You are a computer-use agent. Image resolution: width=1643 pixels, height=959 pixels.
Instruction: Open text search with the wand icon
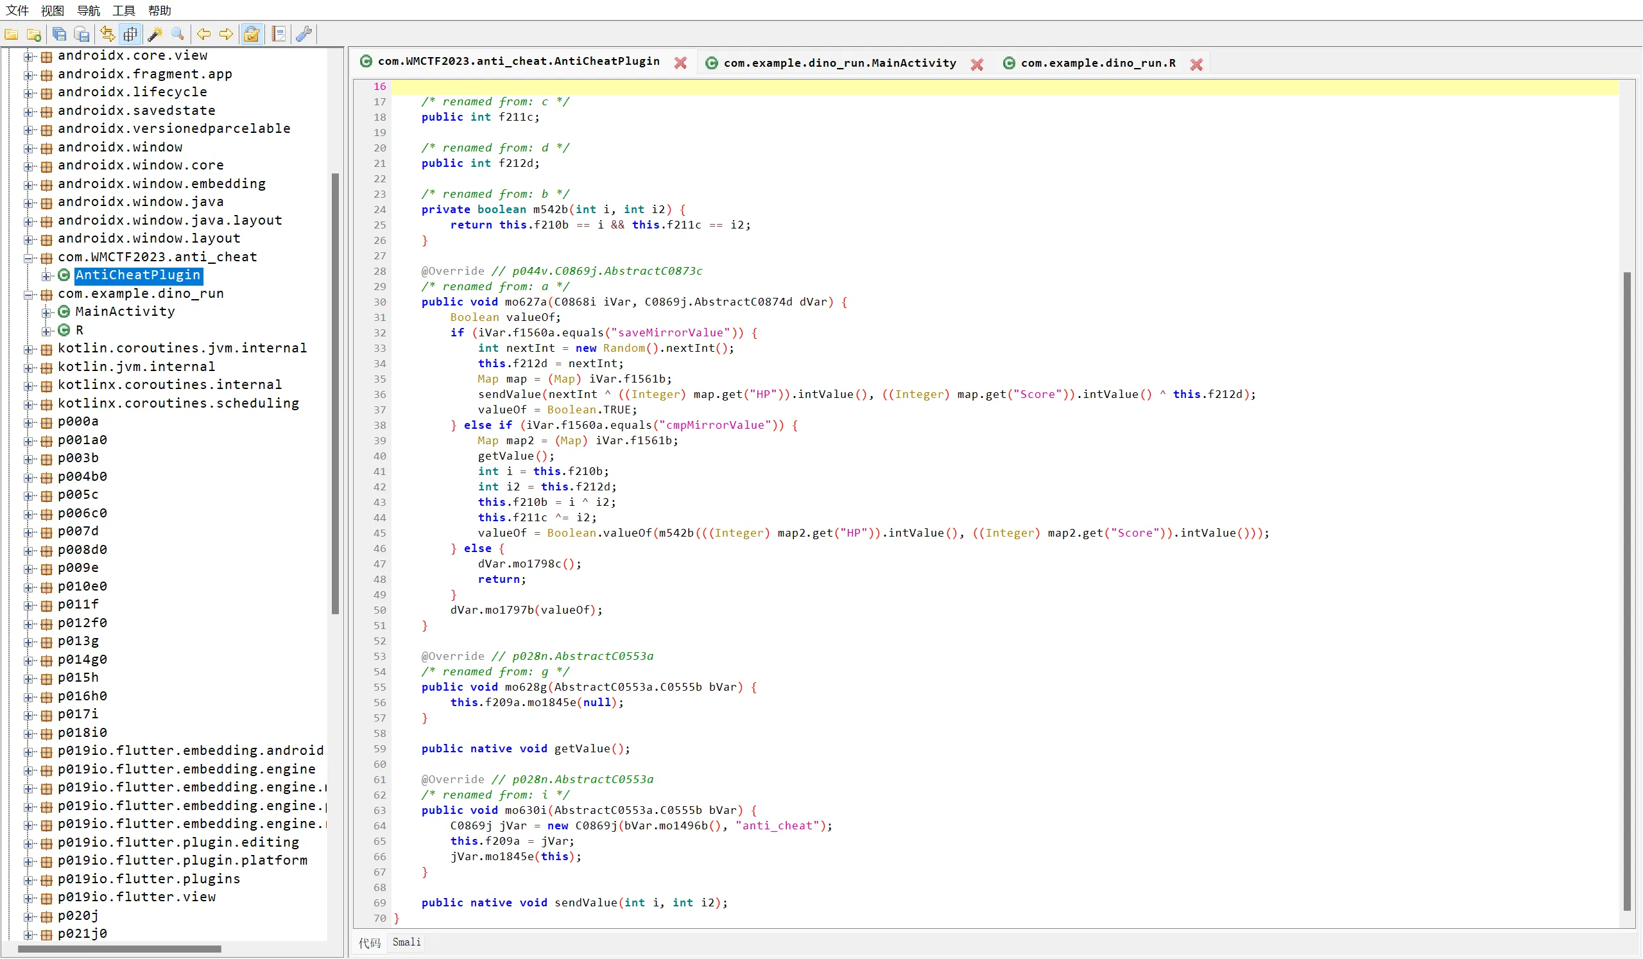coord(155,34)
